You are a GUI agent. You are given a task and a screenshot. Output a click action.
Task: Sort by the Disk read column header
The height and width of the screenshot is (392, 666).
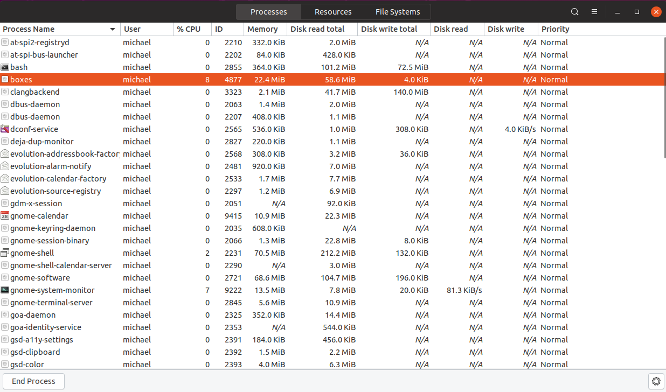coord(457,29)
